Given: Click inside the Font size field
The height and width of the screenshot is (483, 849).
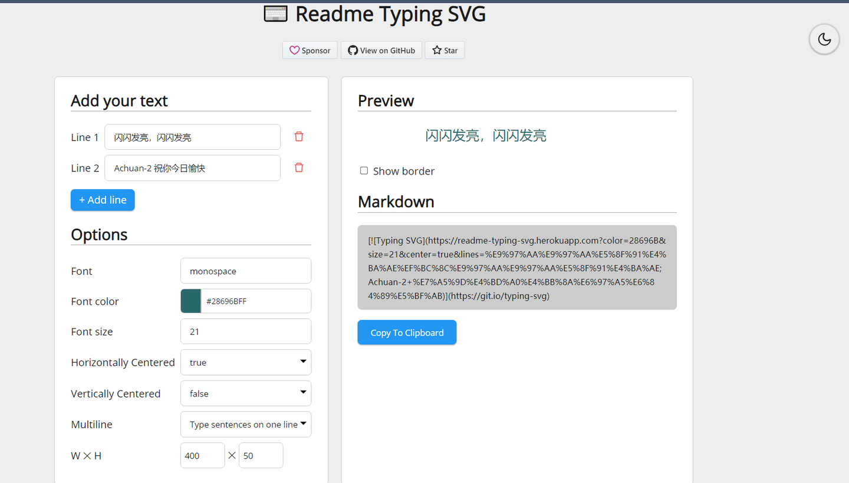Looking at the screenshot, I should 245,331.
